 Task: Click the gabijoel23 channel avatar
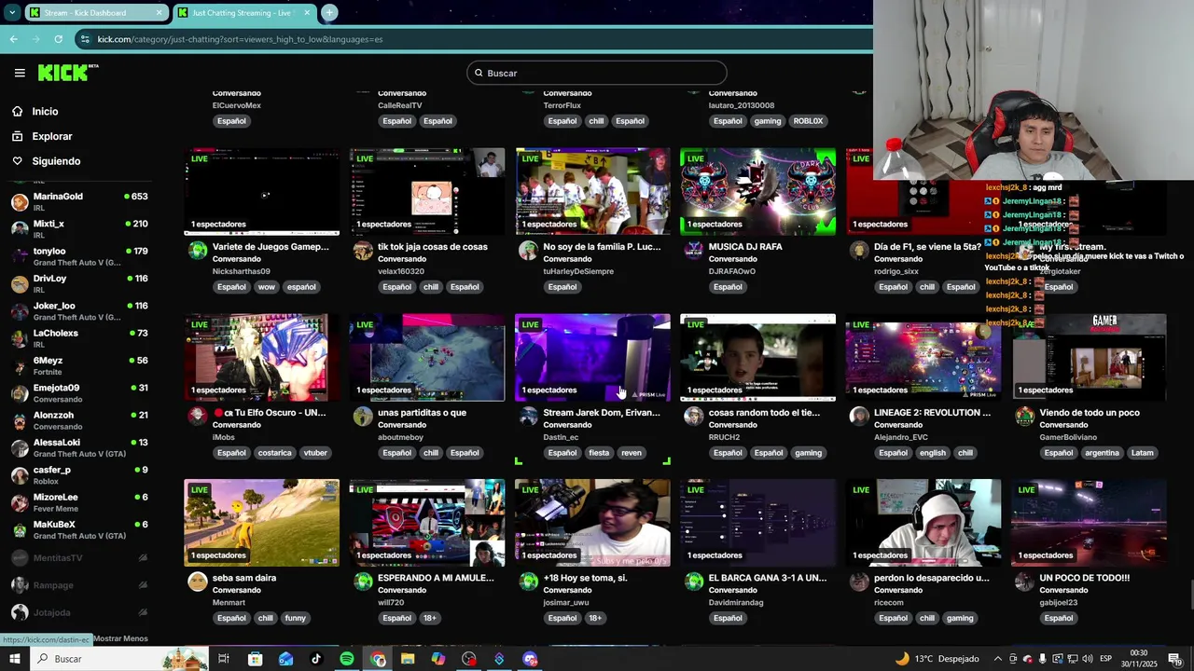pos(1024,582)
